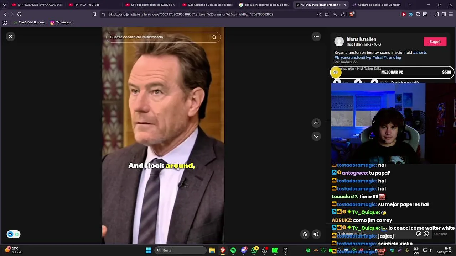Click the search magnifier in related content bar
The width and height of the screenshot is (456, 256).
[214, 37]
